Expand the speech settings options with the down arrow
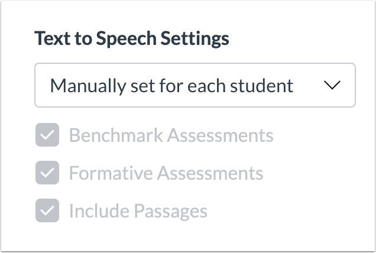Screen dimensions: 376x253 (x=332, y=85)
